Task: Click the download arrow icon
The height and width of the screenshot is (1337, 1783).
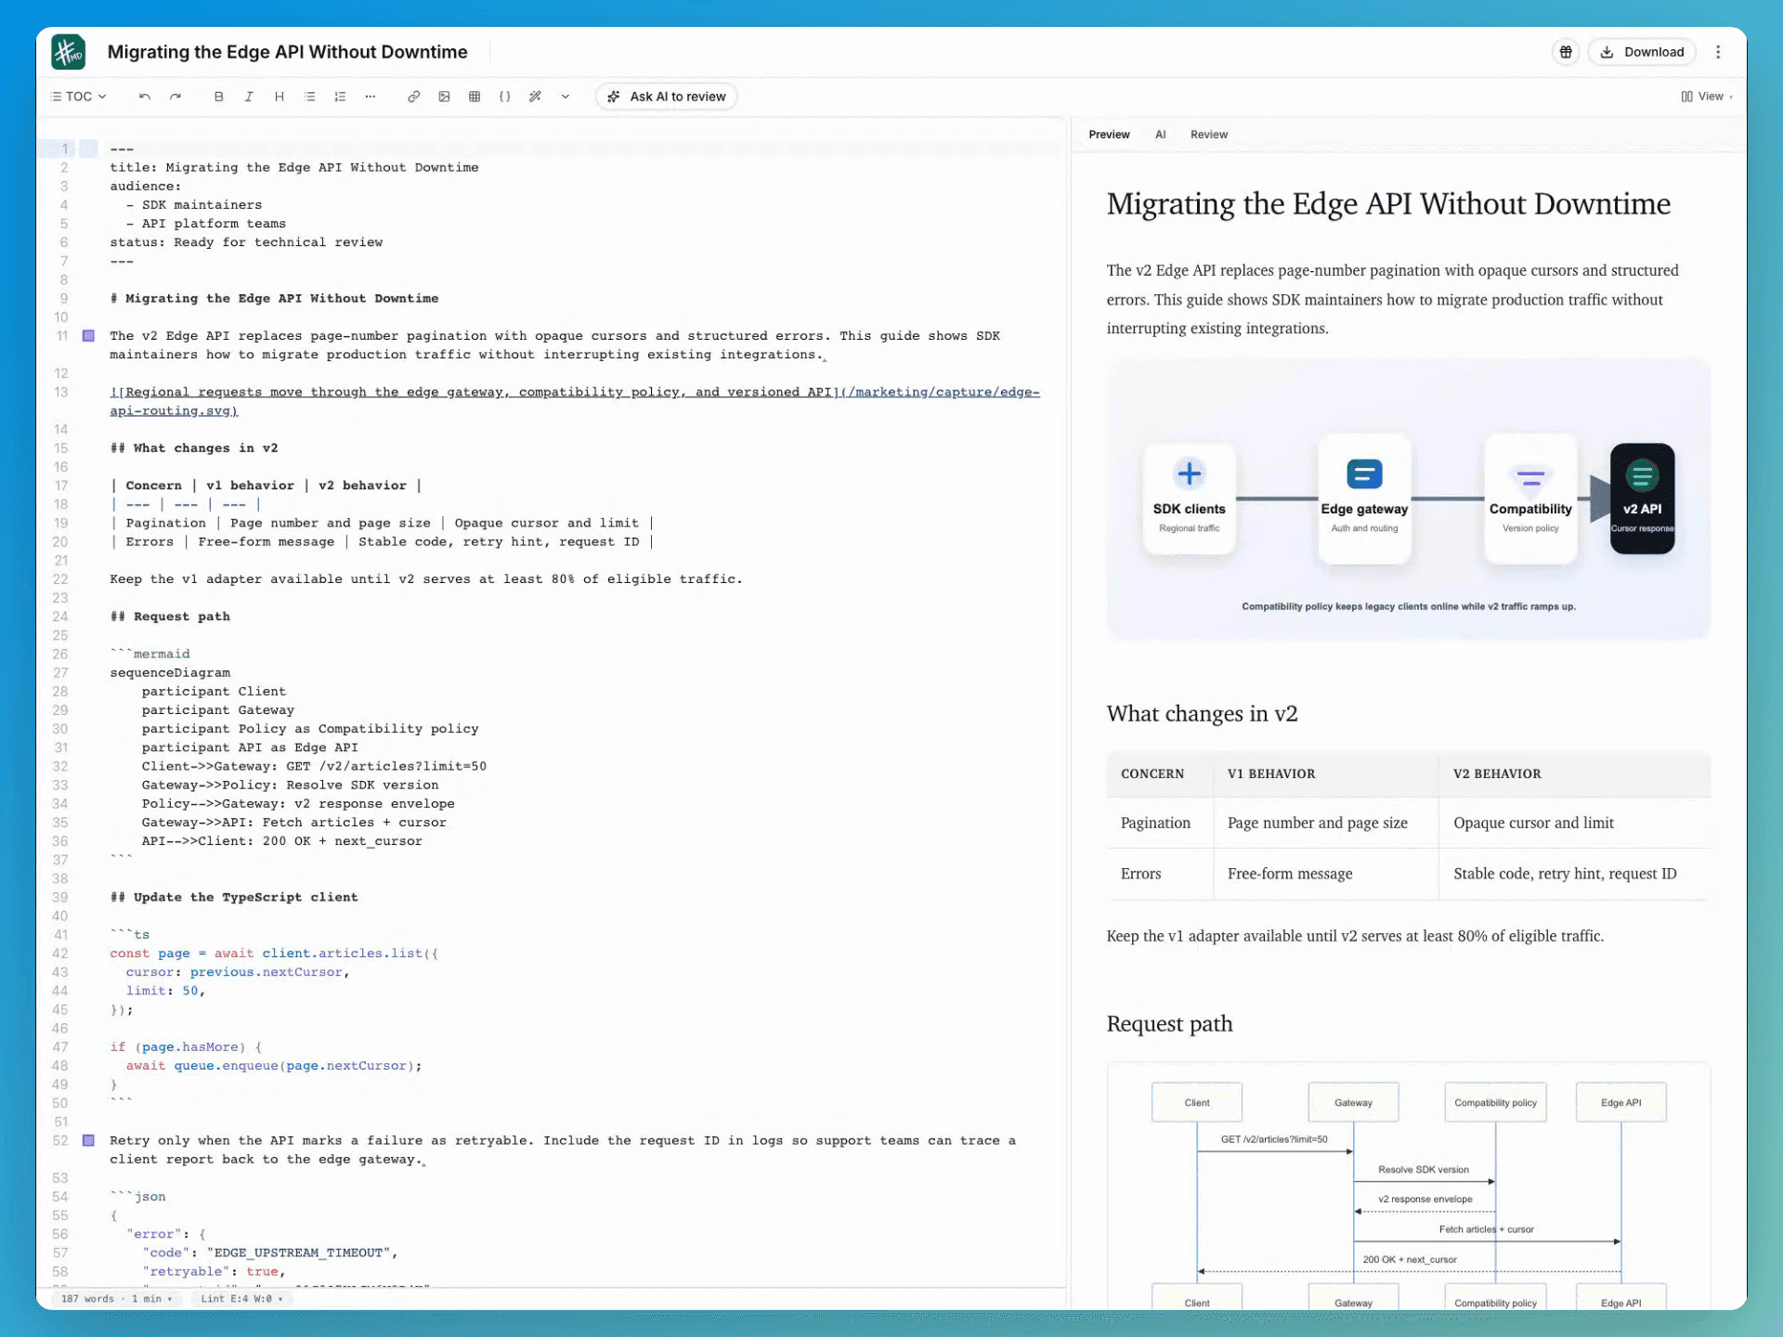Action: tap(1607, 52)
